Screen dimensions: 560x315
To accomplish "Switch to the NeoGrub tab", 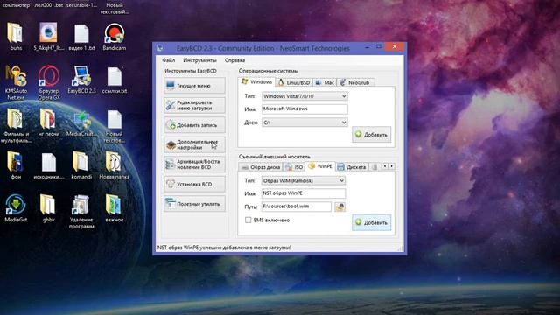I will click(x=355, y=82).
